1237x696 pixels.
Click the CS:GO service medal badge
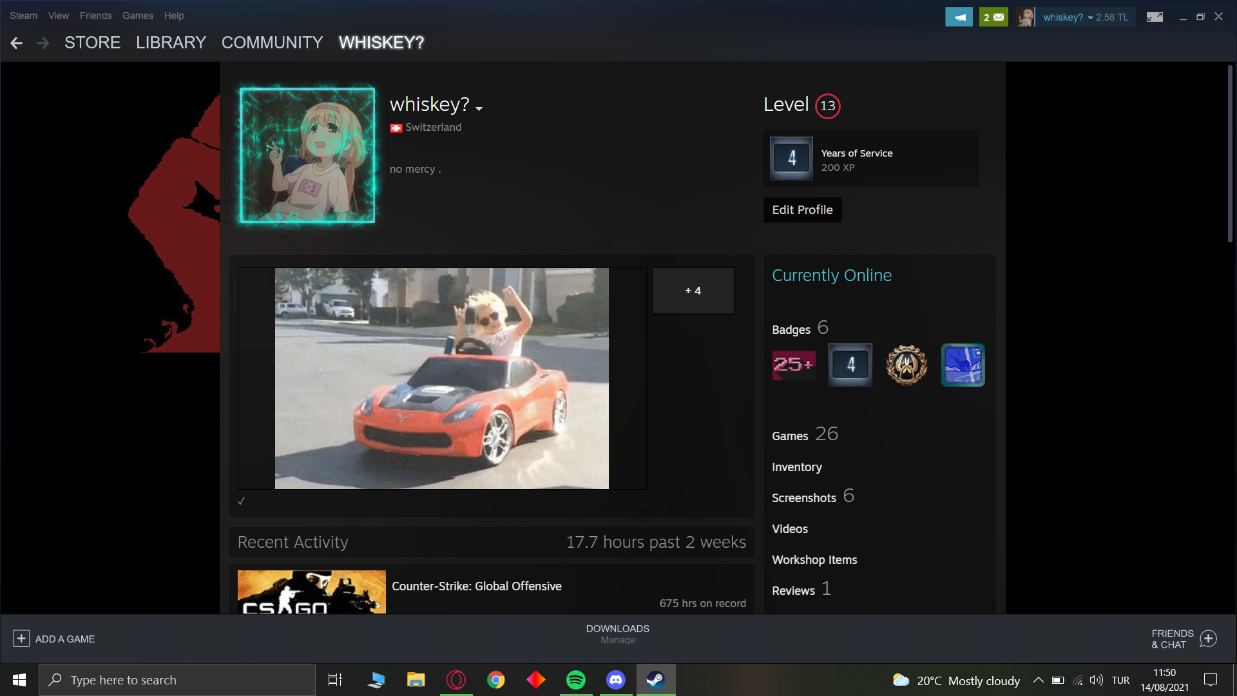pyautogui.click(x=906, y=365)
